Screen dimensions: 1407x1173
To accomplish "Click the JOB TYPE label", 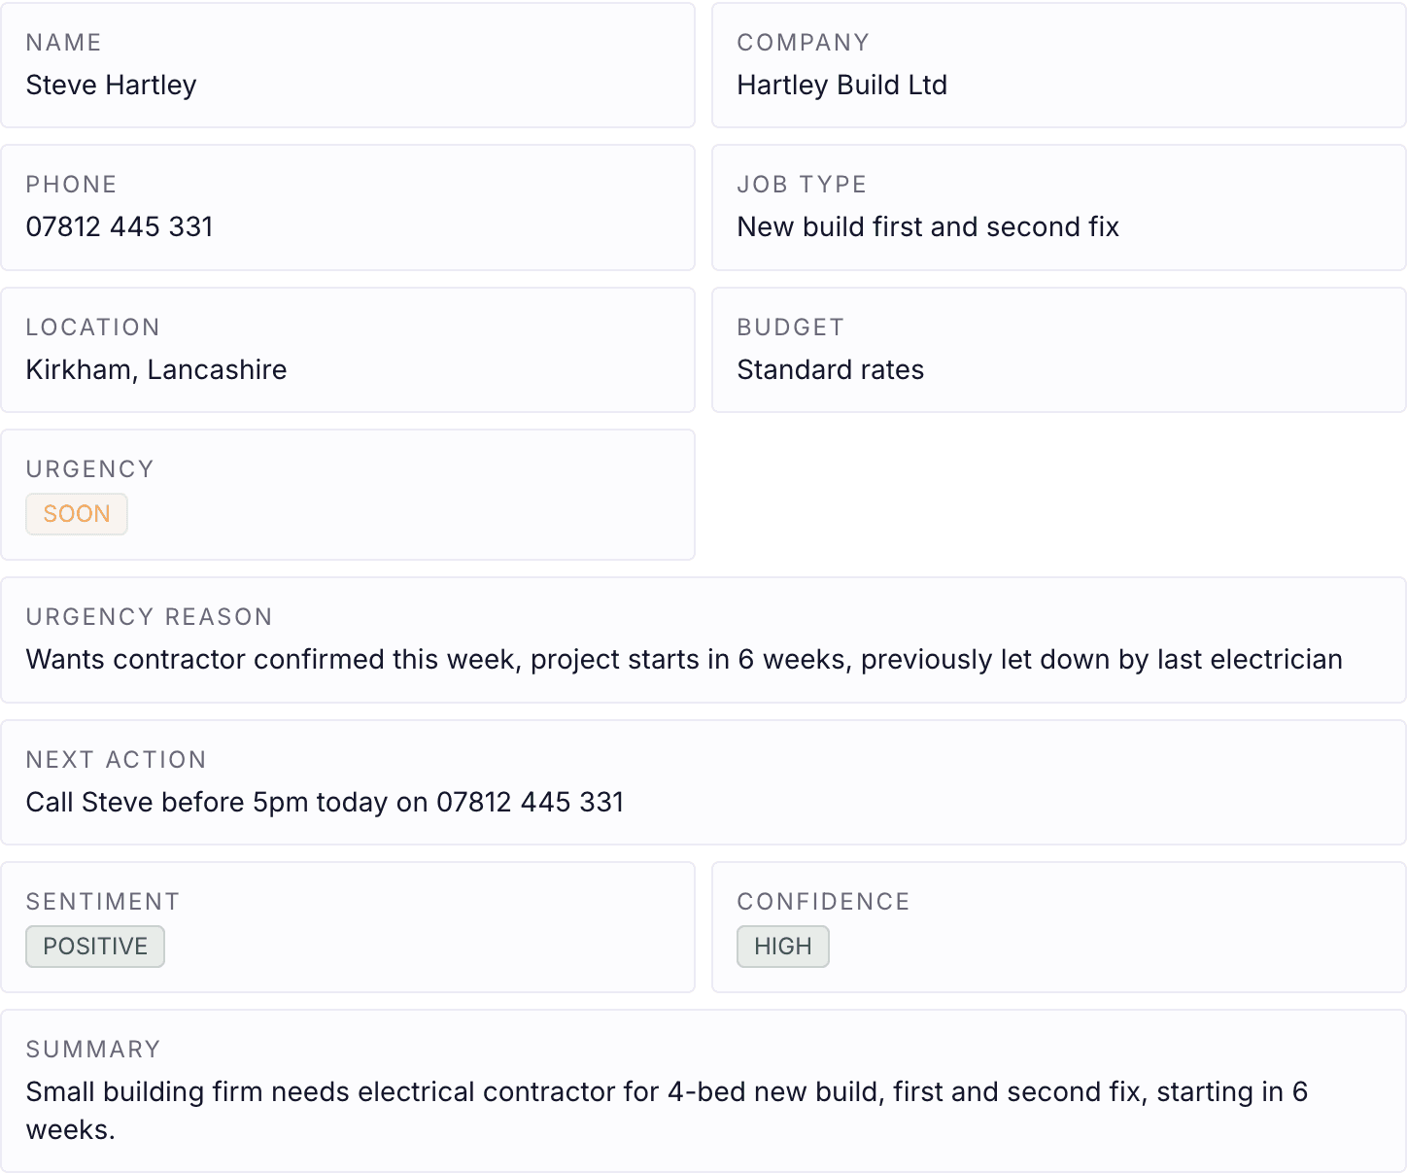I will pyautogui.click(x=803, y=185).
